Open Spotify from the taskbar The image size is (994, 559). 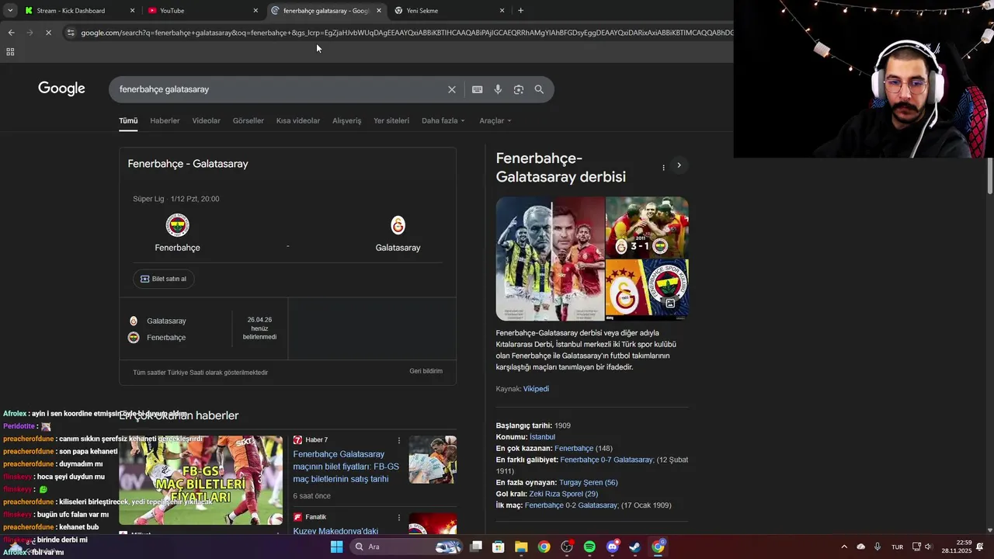(x=589, y=547)
